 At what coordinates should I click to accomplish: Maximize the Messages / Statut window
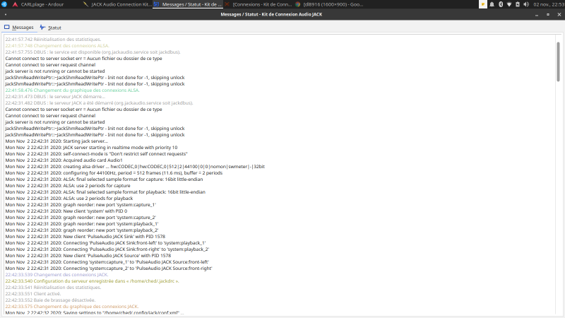pos(548,15)
